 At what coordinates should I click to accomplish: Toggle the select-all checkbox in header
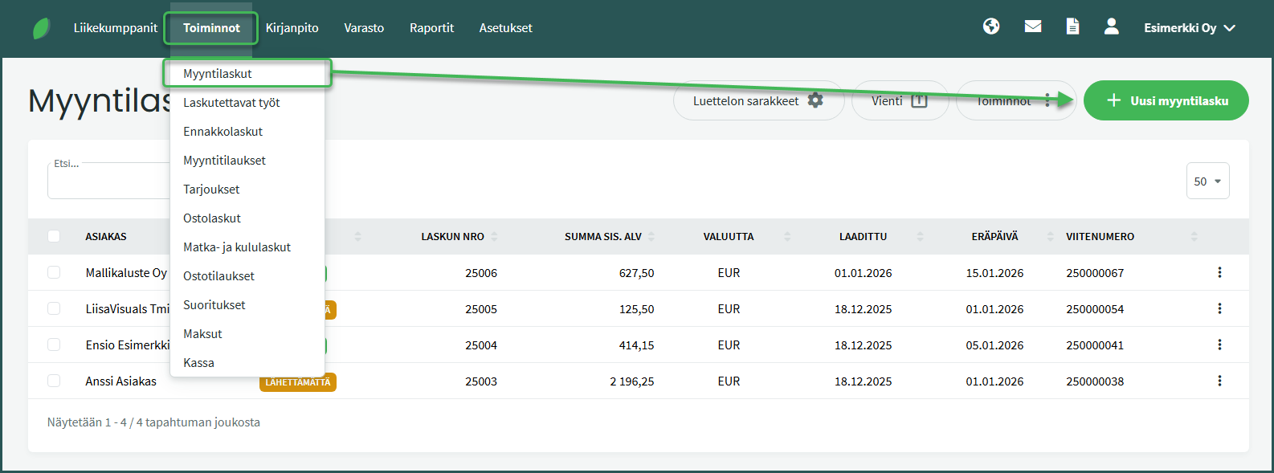pyautogui.click(x=54, y=236)
